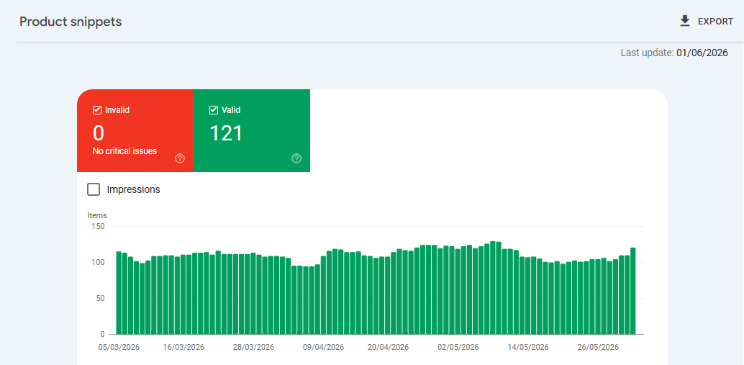Click the Items axis label

click(x=97, y=215)
